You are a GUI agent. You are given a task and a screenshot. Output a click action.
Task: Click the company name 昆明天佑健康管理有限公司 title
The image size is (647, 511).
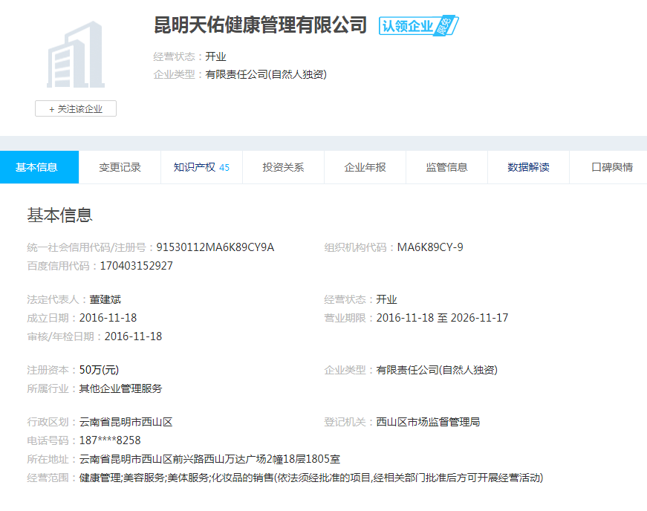(x=261, y=25)
